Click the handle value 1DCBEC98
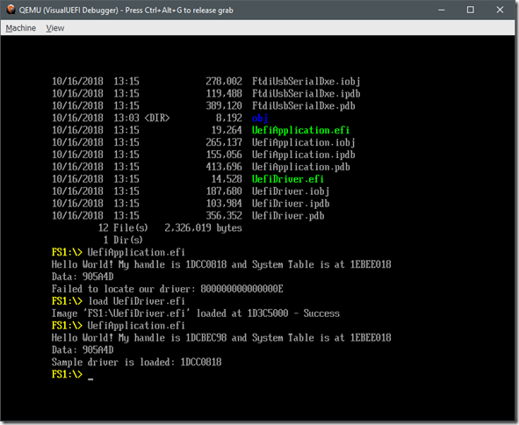This screenshot has height=425, width=519. [205, 337]
